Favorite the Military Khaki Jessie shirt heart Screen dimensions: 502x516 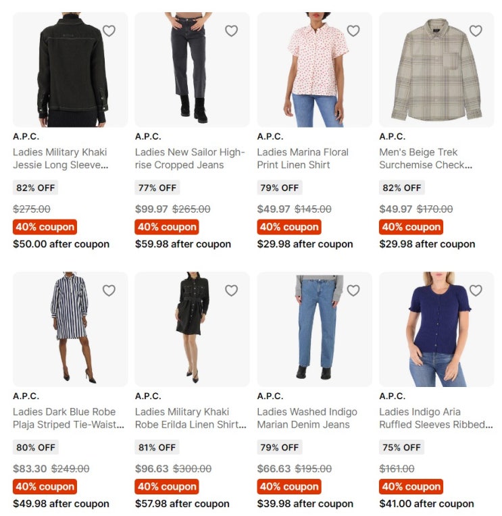tap(109, 31)
